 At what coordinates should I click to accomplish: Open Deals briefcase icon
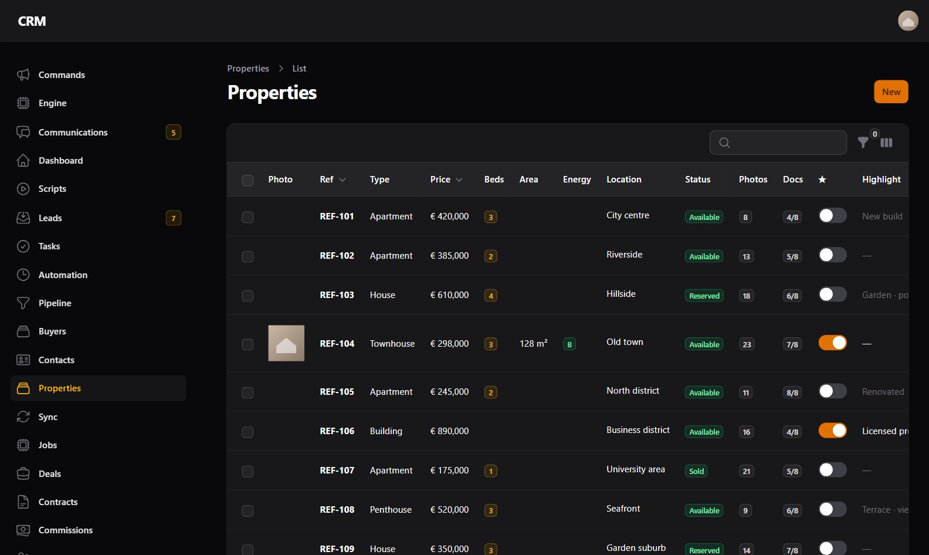pos(23,473)
